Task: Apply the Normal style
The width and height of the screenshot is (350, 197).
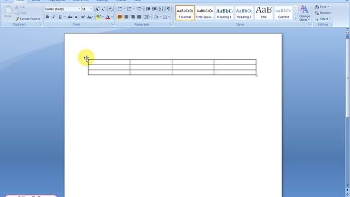Action: pyautogui.click(x=185, y=13)
